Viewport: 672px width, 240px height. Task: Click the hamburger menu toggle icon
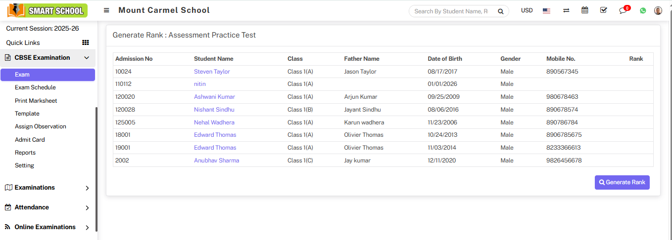coord(106,10)
